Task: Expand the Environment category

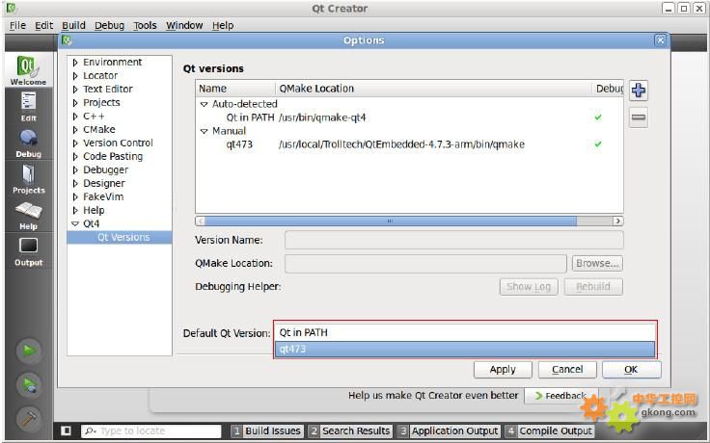Action: pos(75,63)
